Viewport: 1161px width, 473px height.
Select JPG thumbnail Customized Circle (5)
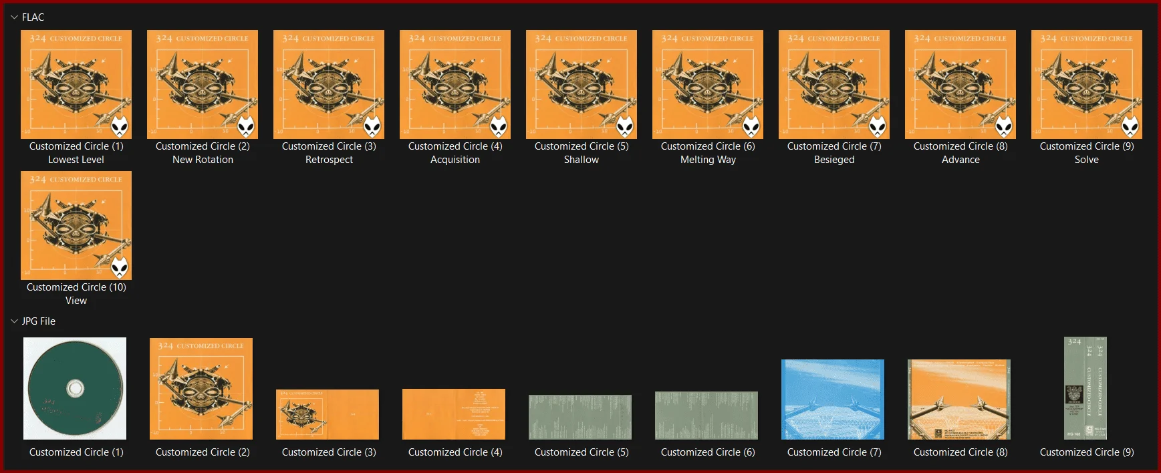[580, 417]
